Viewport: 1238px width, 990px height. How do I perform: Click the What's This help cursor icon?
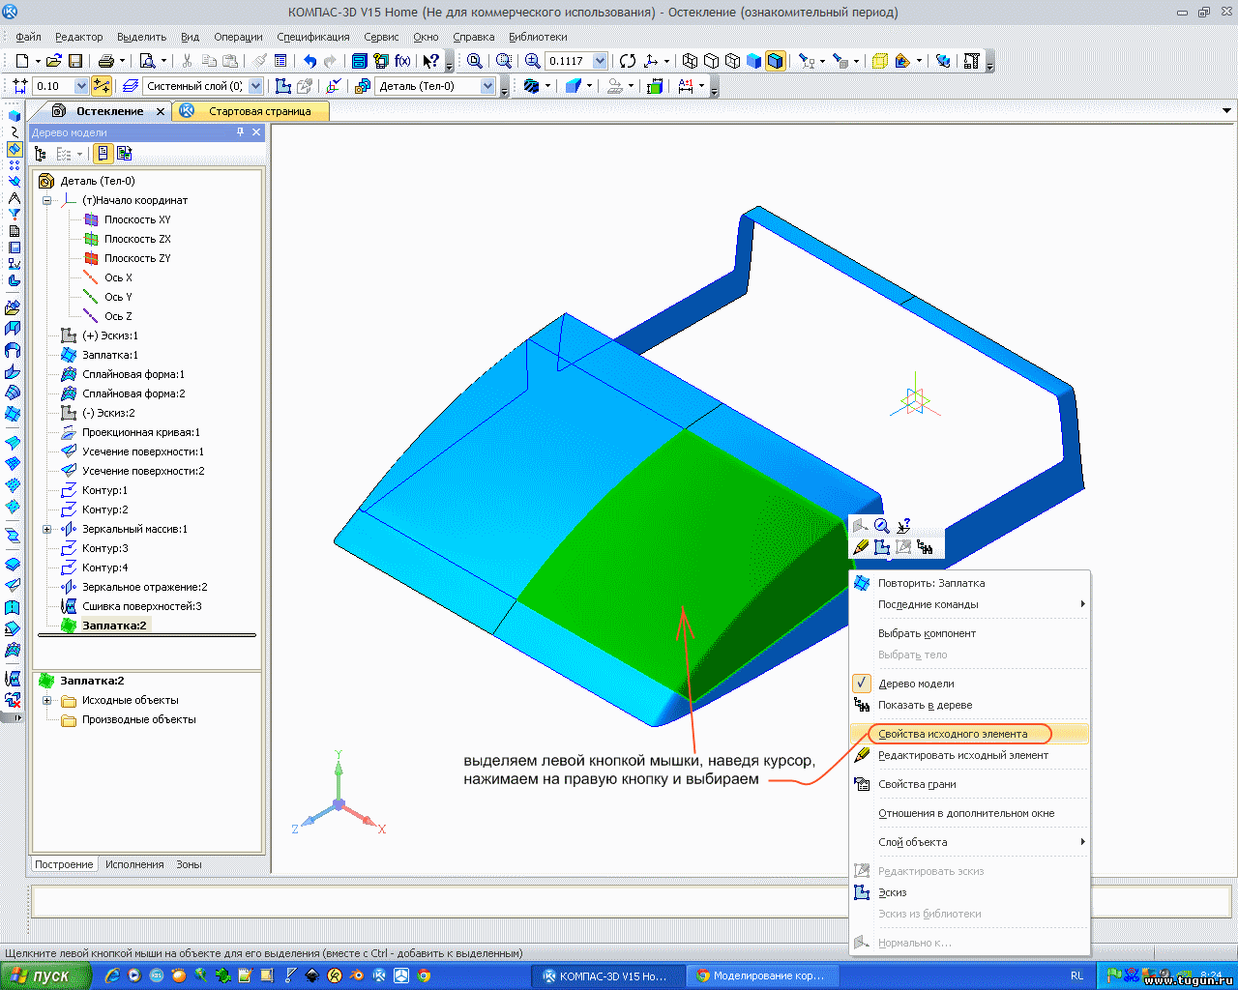click(431, 61)
